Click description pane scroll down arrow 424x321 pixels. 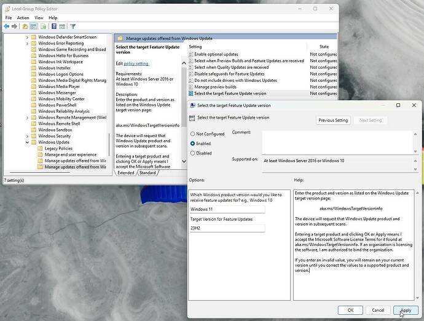(184, 161)
